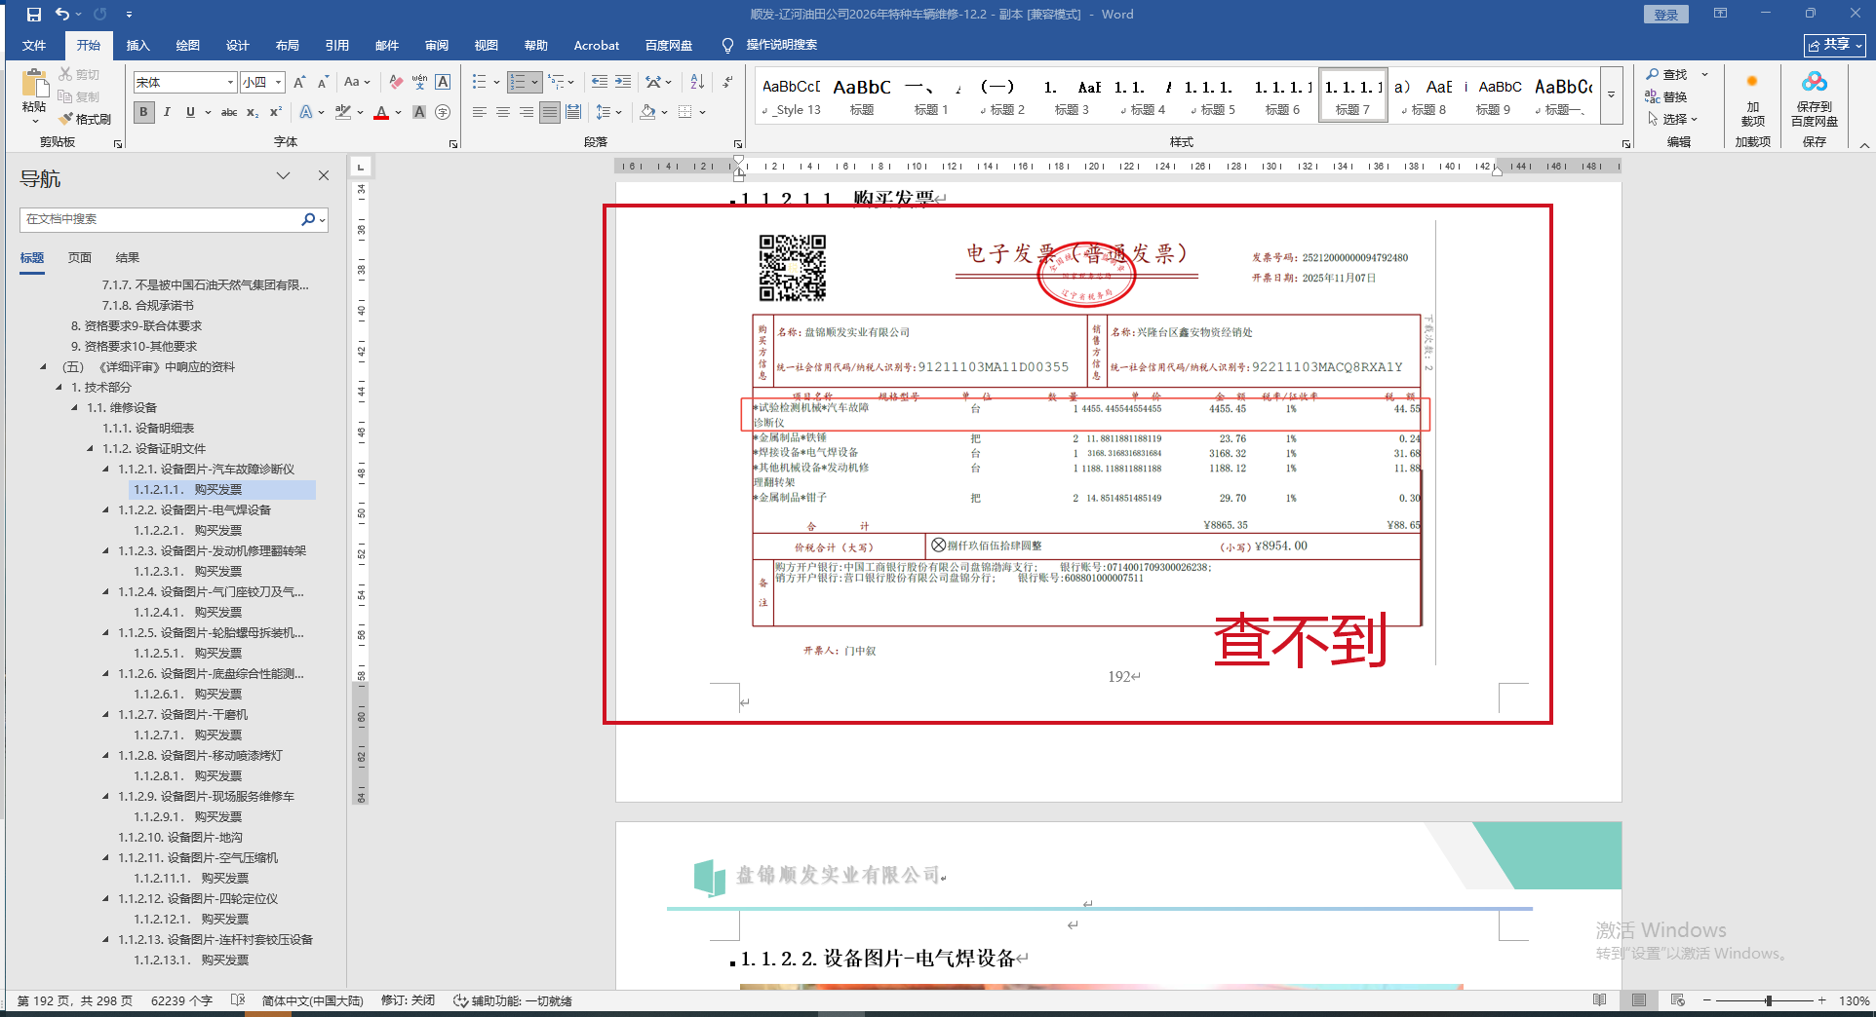The height and width of the screenshot is (1017, 1876).
Task: Collapse the 1.1.2. 设备证明文件 tree node
Action: tap(91, 448)
